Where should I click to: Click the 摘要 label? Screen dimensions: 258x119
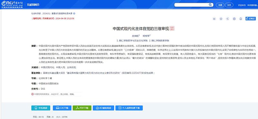coord(35,46)
